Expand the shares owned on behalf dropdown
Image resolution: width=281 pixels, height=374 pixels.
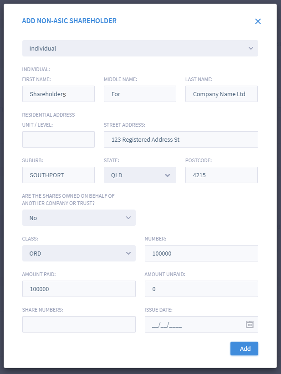[x=79, y=218]
